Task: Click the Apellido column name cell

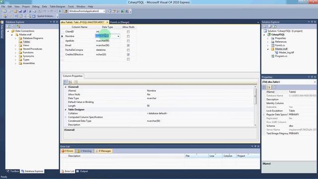Action: pyautogui.click(x=79, y=41)
